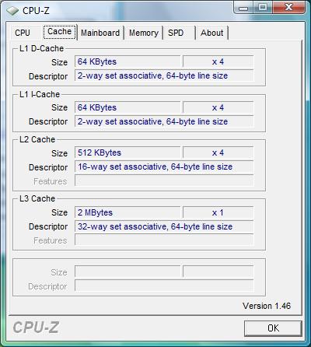Click the OK button
The height and width of the screenshot is (347, 311).
pos(273,328)
